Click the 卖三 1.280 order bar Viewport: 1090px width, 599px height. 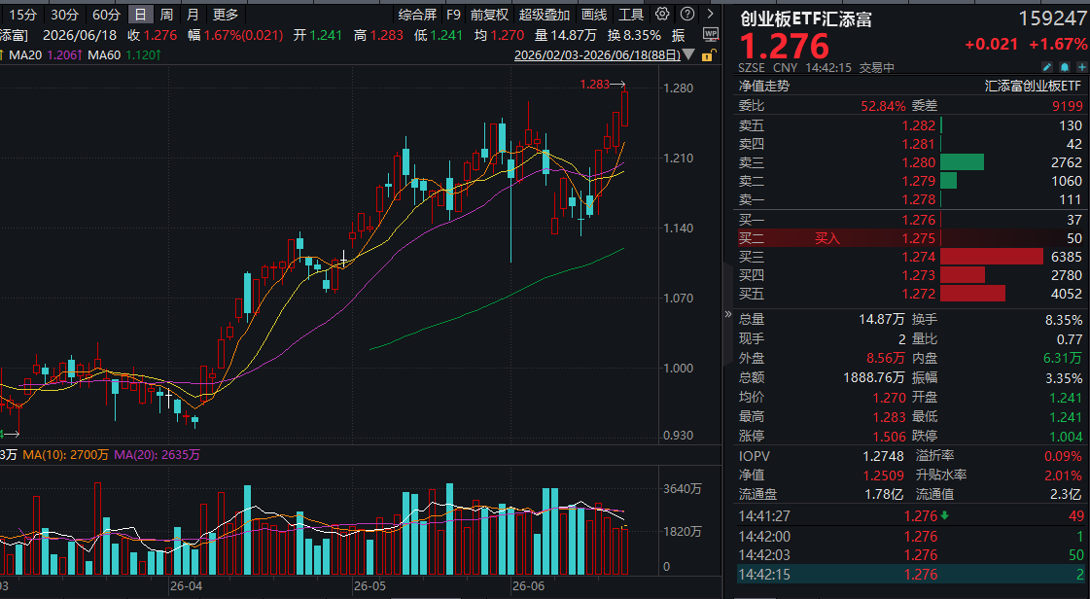[x=962, y=162]
